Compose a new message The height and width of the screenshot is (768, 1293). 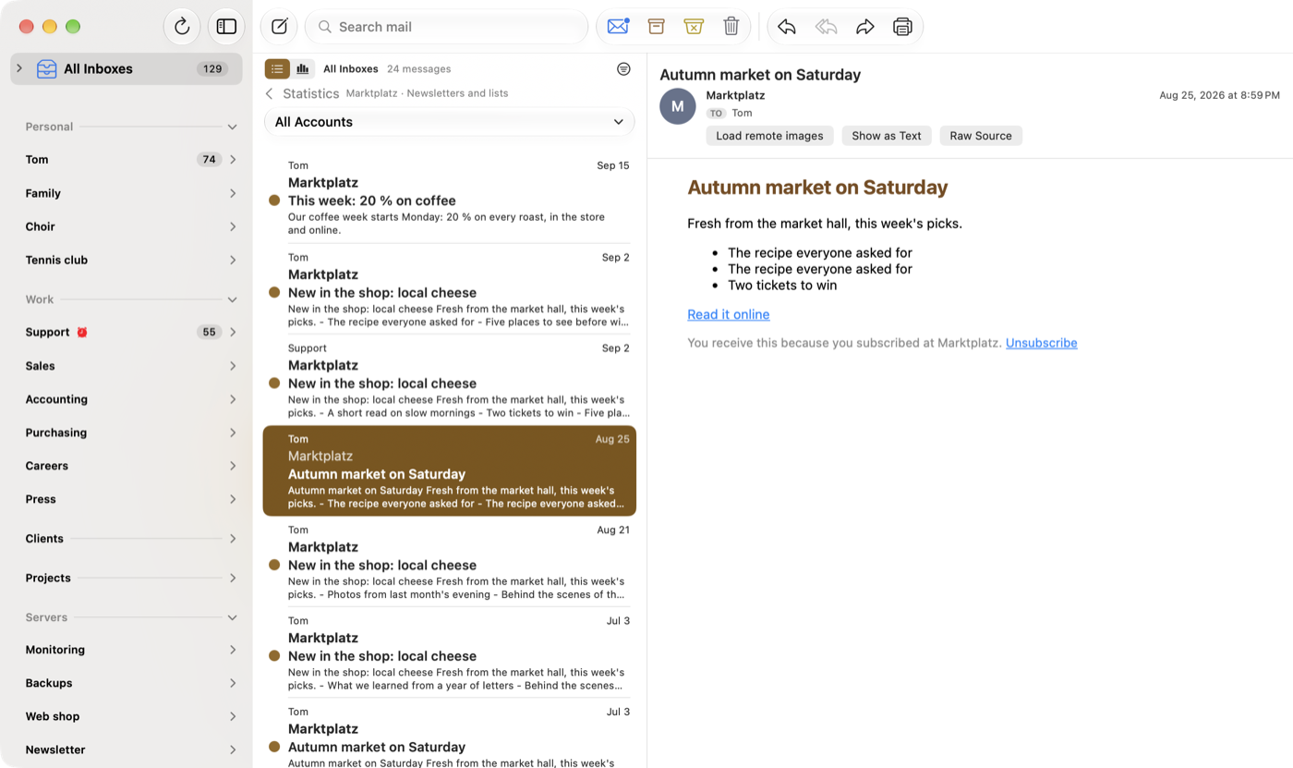279,27
